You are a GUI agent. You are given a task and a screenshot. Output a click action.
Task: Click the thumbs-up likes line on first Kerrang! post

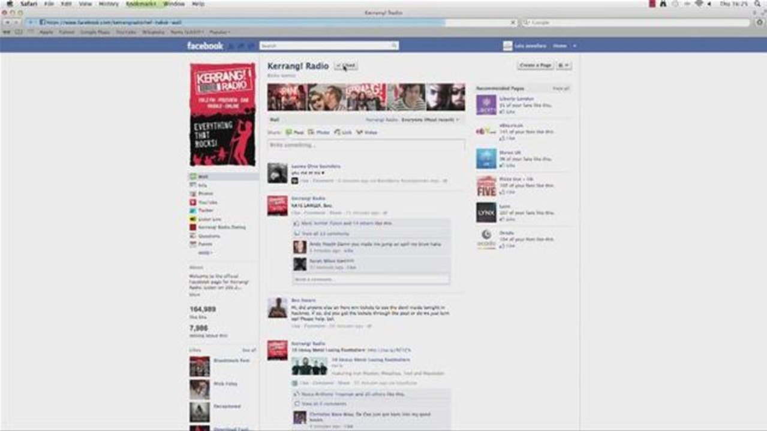(346, 223)
